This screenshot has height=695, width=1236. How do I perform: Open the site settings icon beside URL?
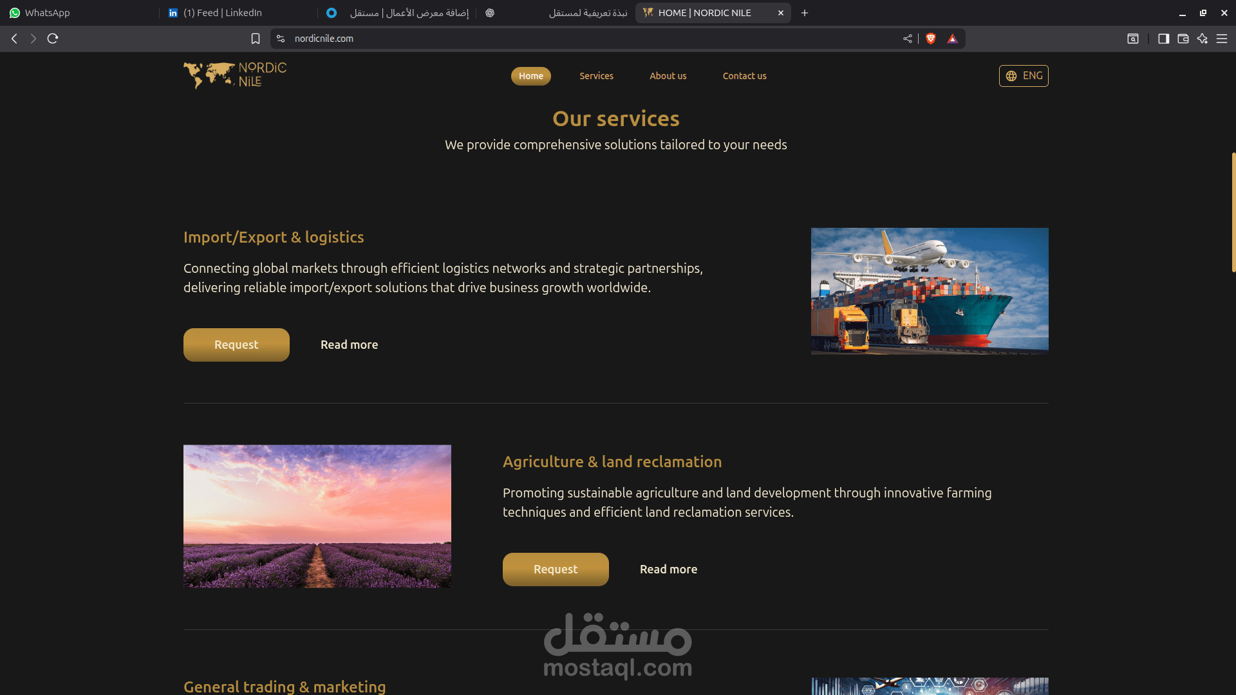pyautogui.click(x=281, y=39)
